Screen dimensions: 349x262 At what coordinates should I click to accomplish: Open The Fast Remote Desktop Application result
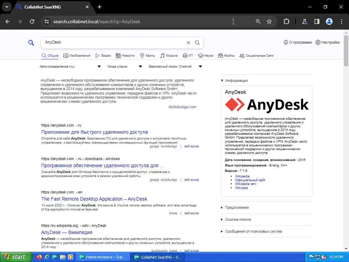(x=94, y=199)
